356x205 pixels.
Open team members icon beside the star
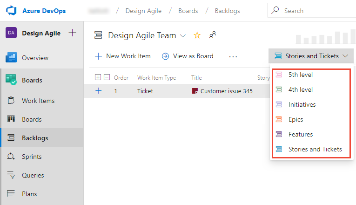213,35
